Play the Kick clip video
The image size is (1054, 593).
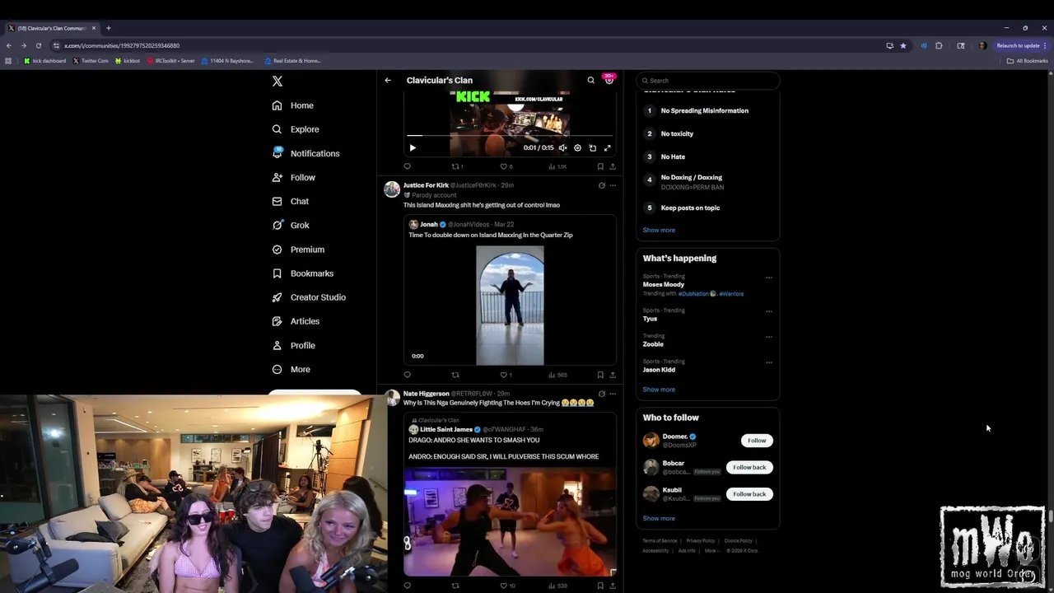pyautogui.click(x=413, y=147)
